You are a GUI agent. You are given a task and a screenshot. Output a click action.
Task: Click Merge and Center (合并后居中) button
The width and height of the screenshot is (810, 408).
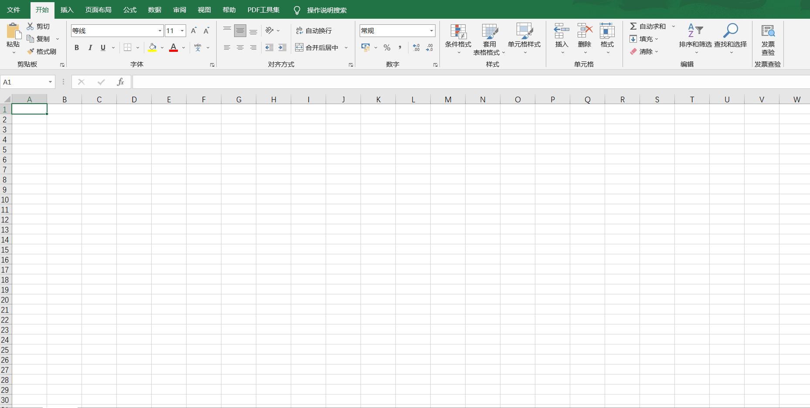(317, 47)
